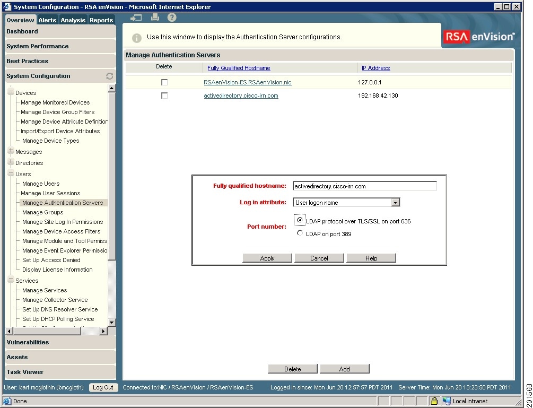Click the padlock icon in status bar
The height and width of the screenshot is (408, 533).
434,401
